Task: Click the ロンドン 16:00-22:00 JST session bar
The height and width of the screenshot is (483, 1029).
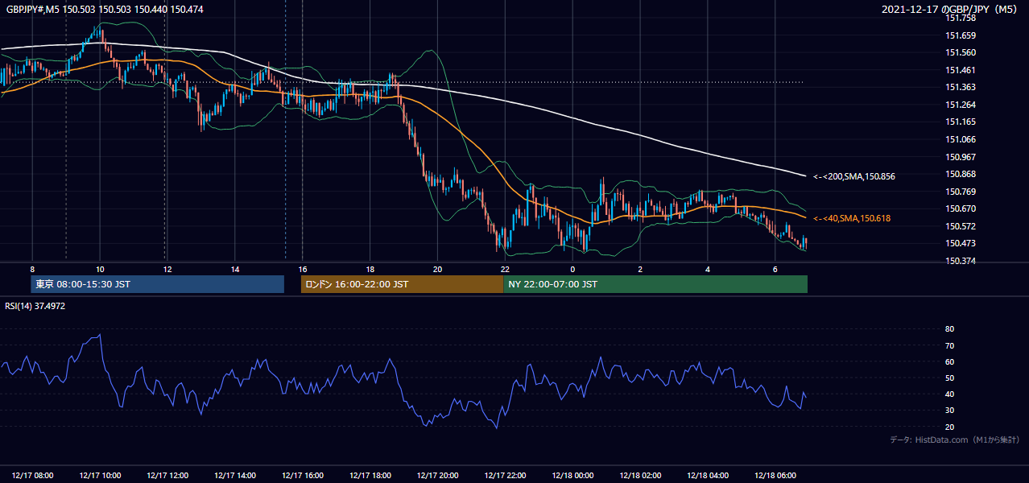Action: 402,284
